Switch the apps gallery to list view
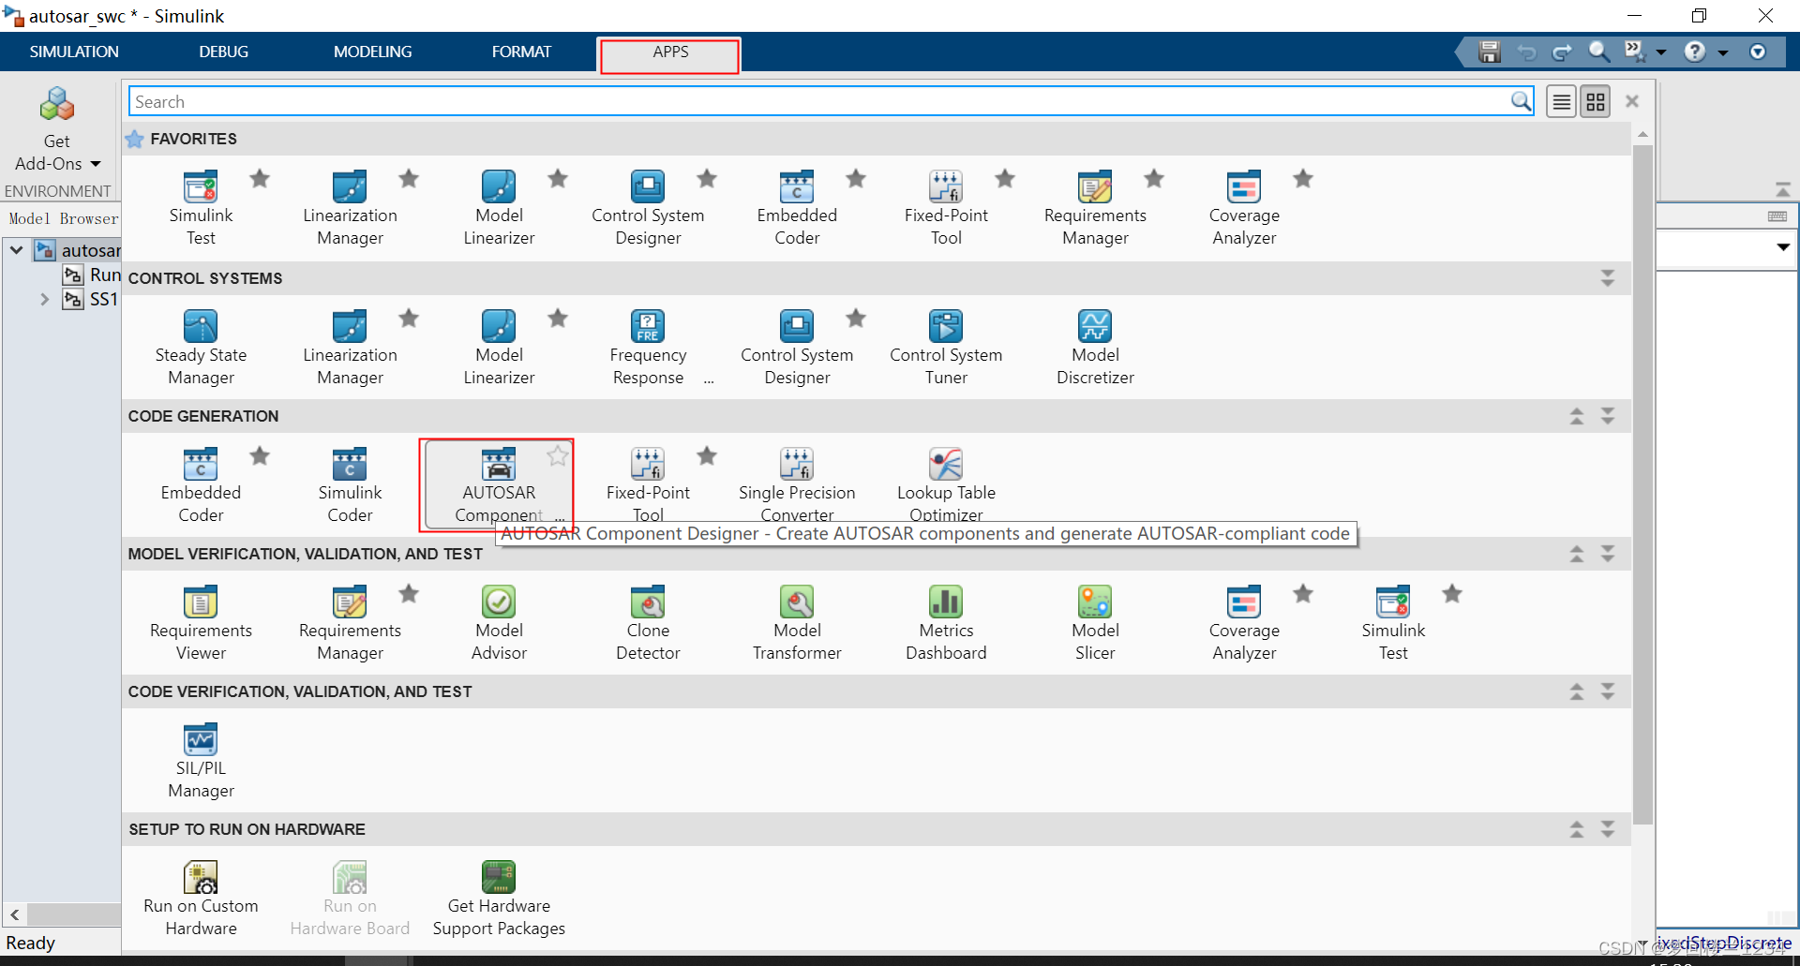Screen dimensions: 1800x966 [x=1560, y=100]
